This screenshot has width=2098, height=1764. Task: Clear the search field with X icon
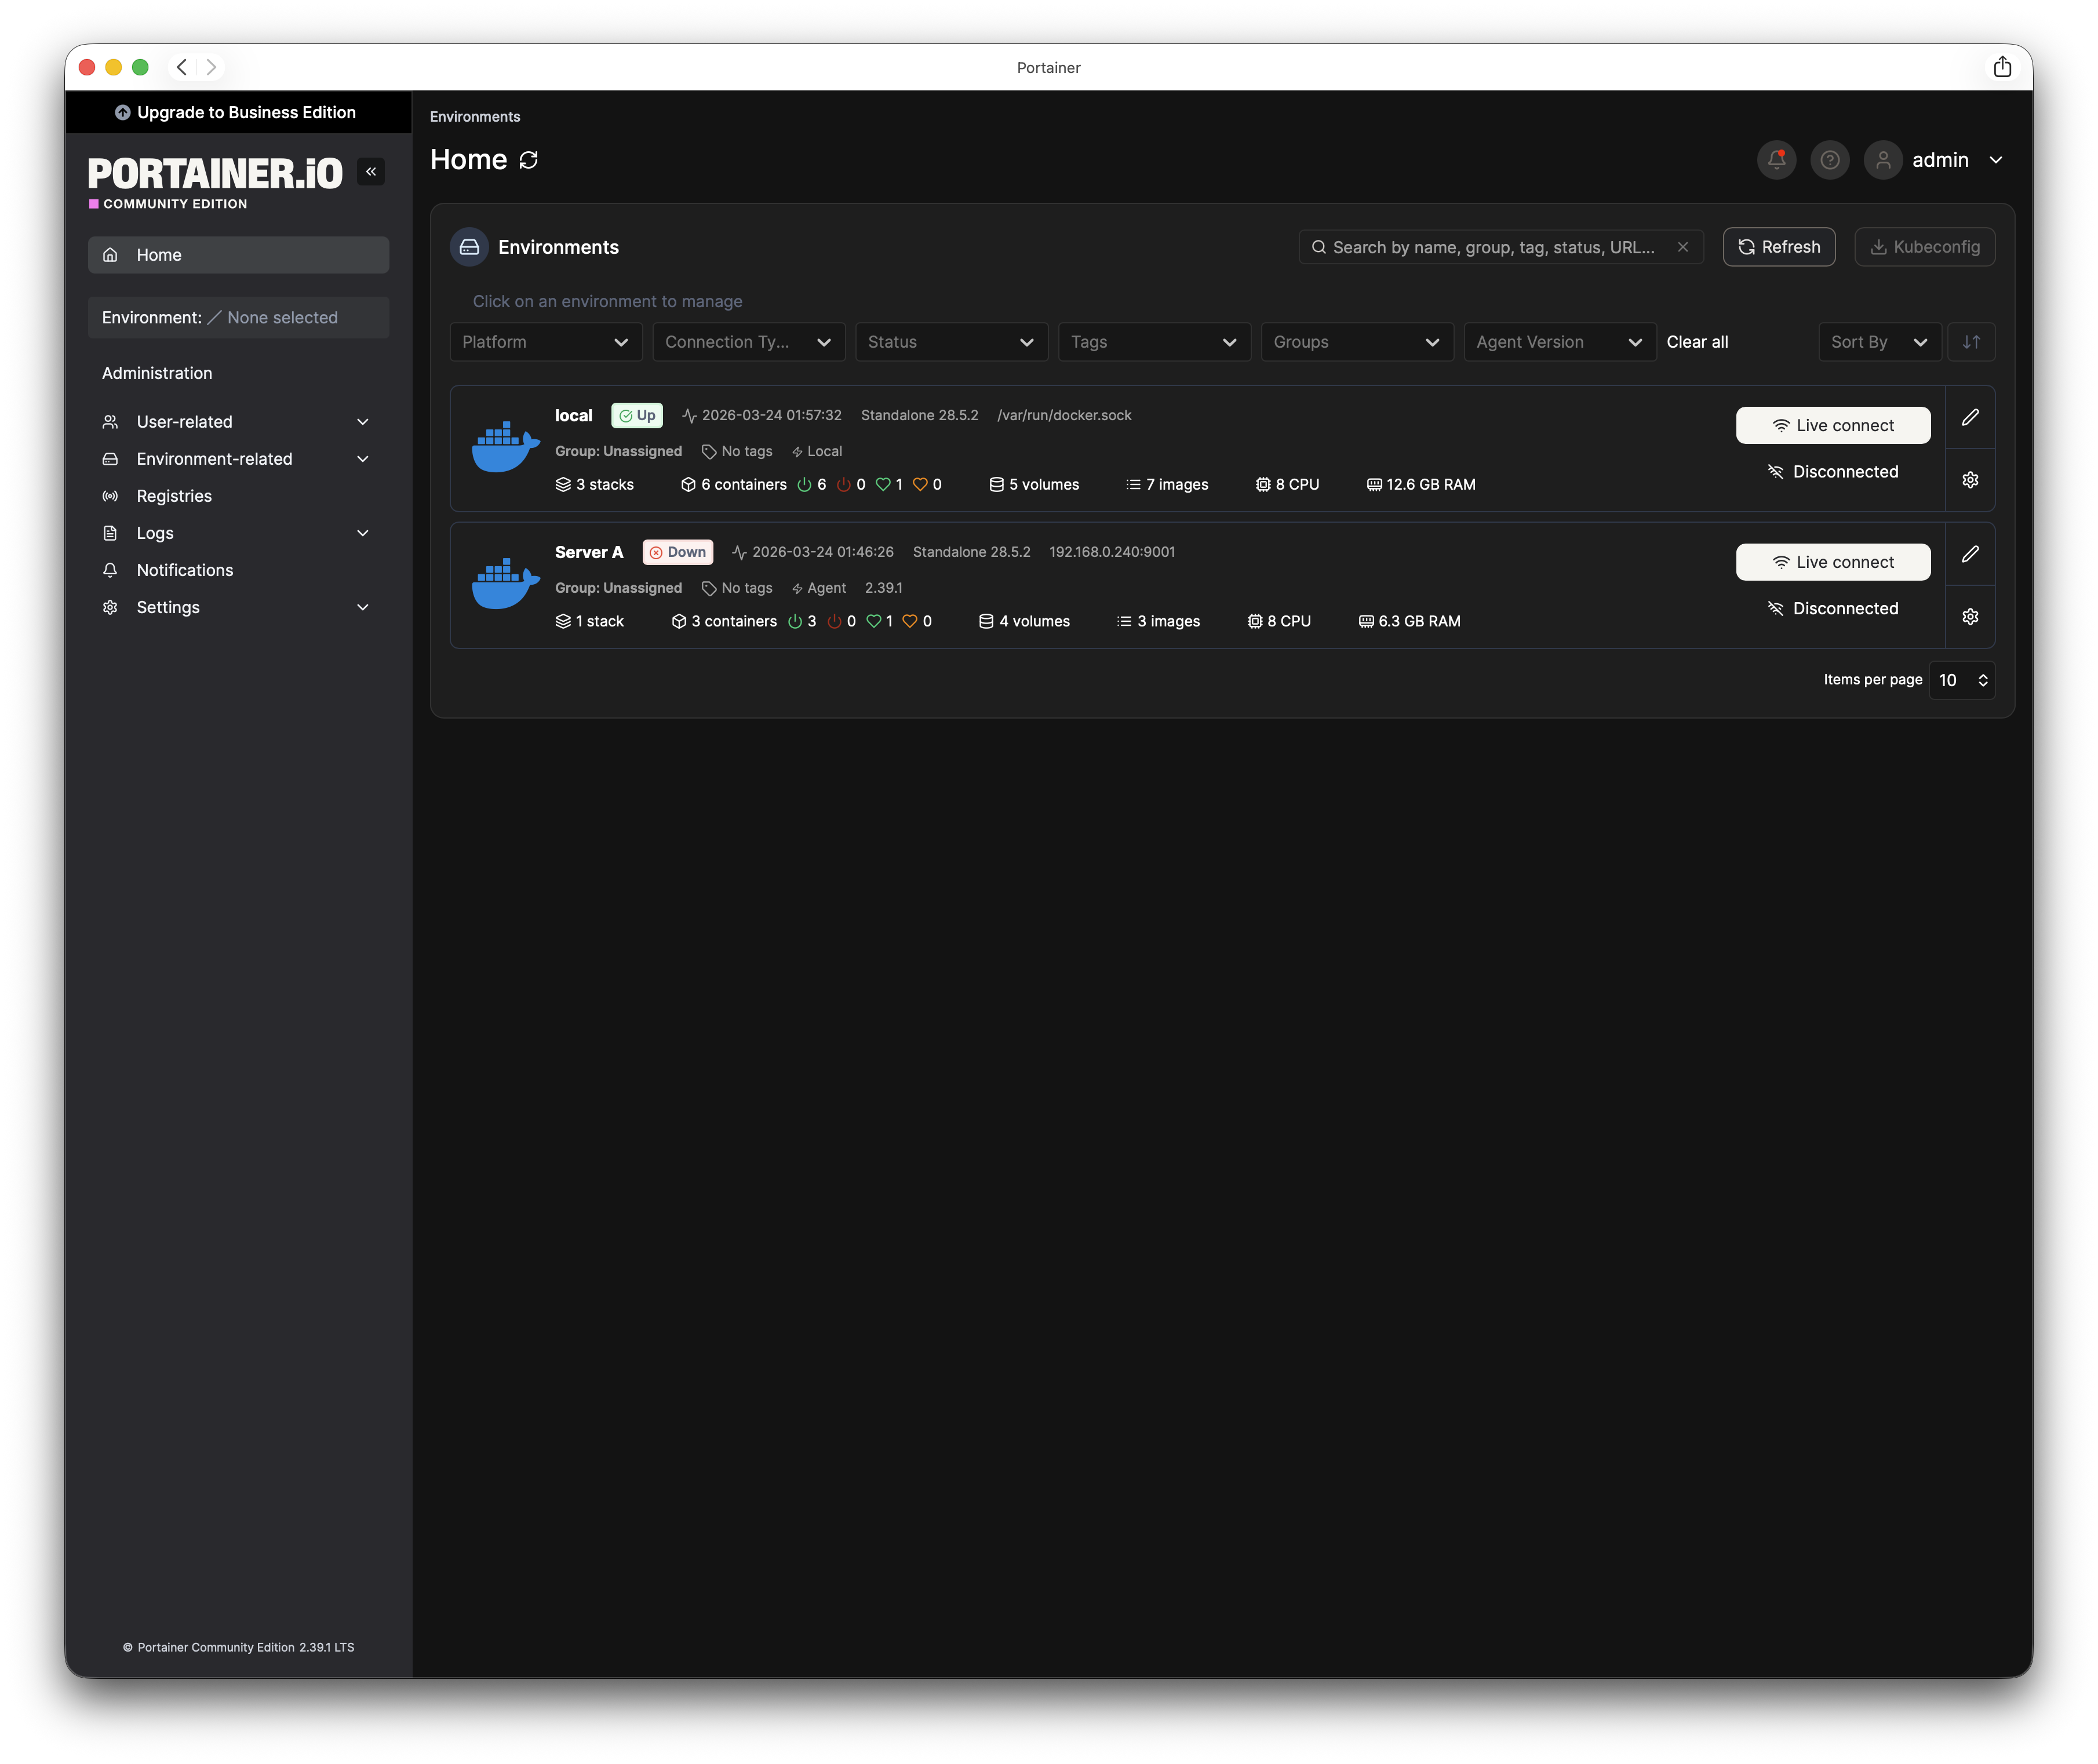(x=1683, y=247)
